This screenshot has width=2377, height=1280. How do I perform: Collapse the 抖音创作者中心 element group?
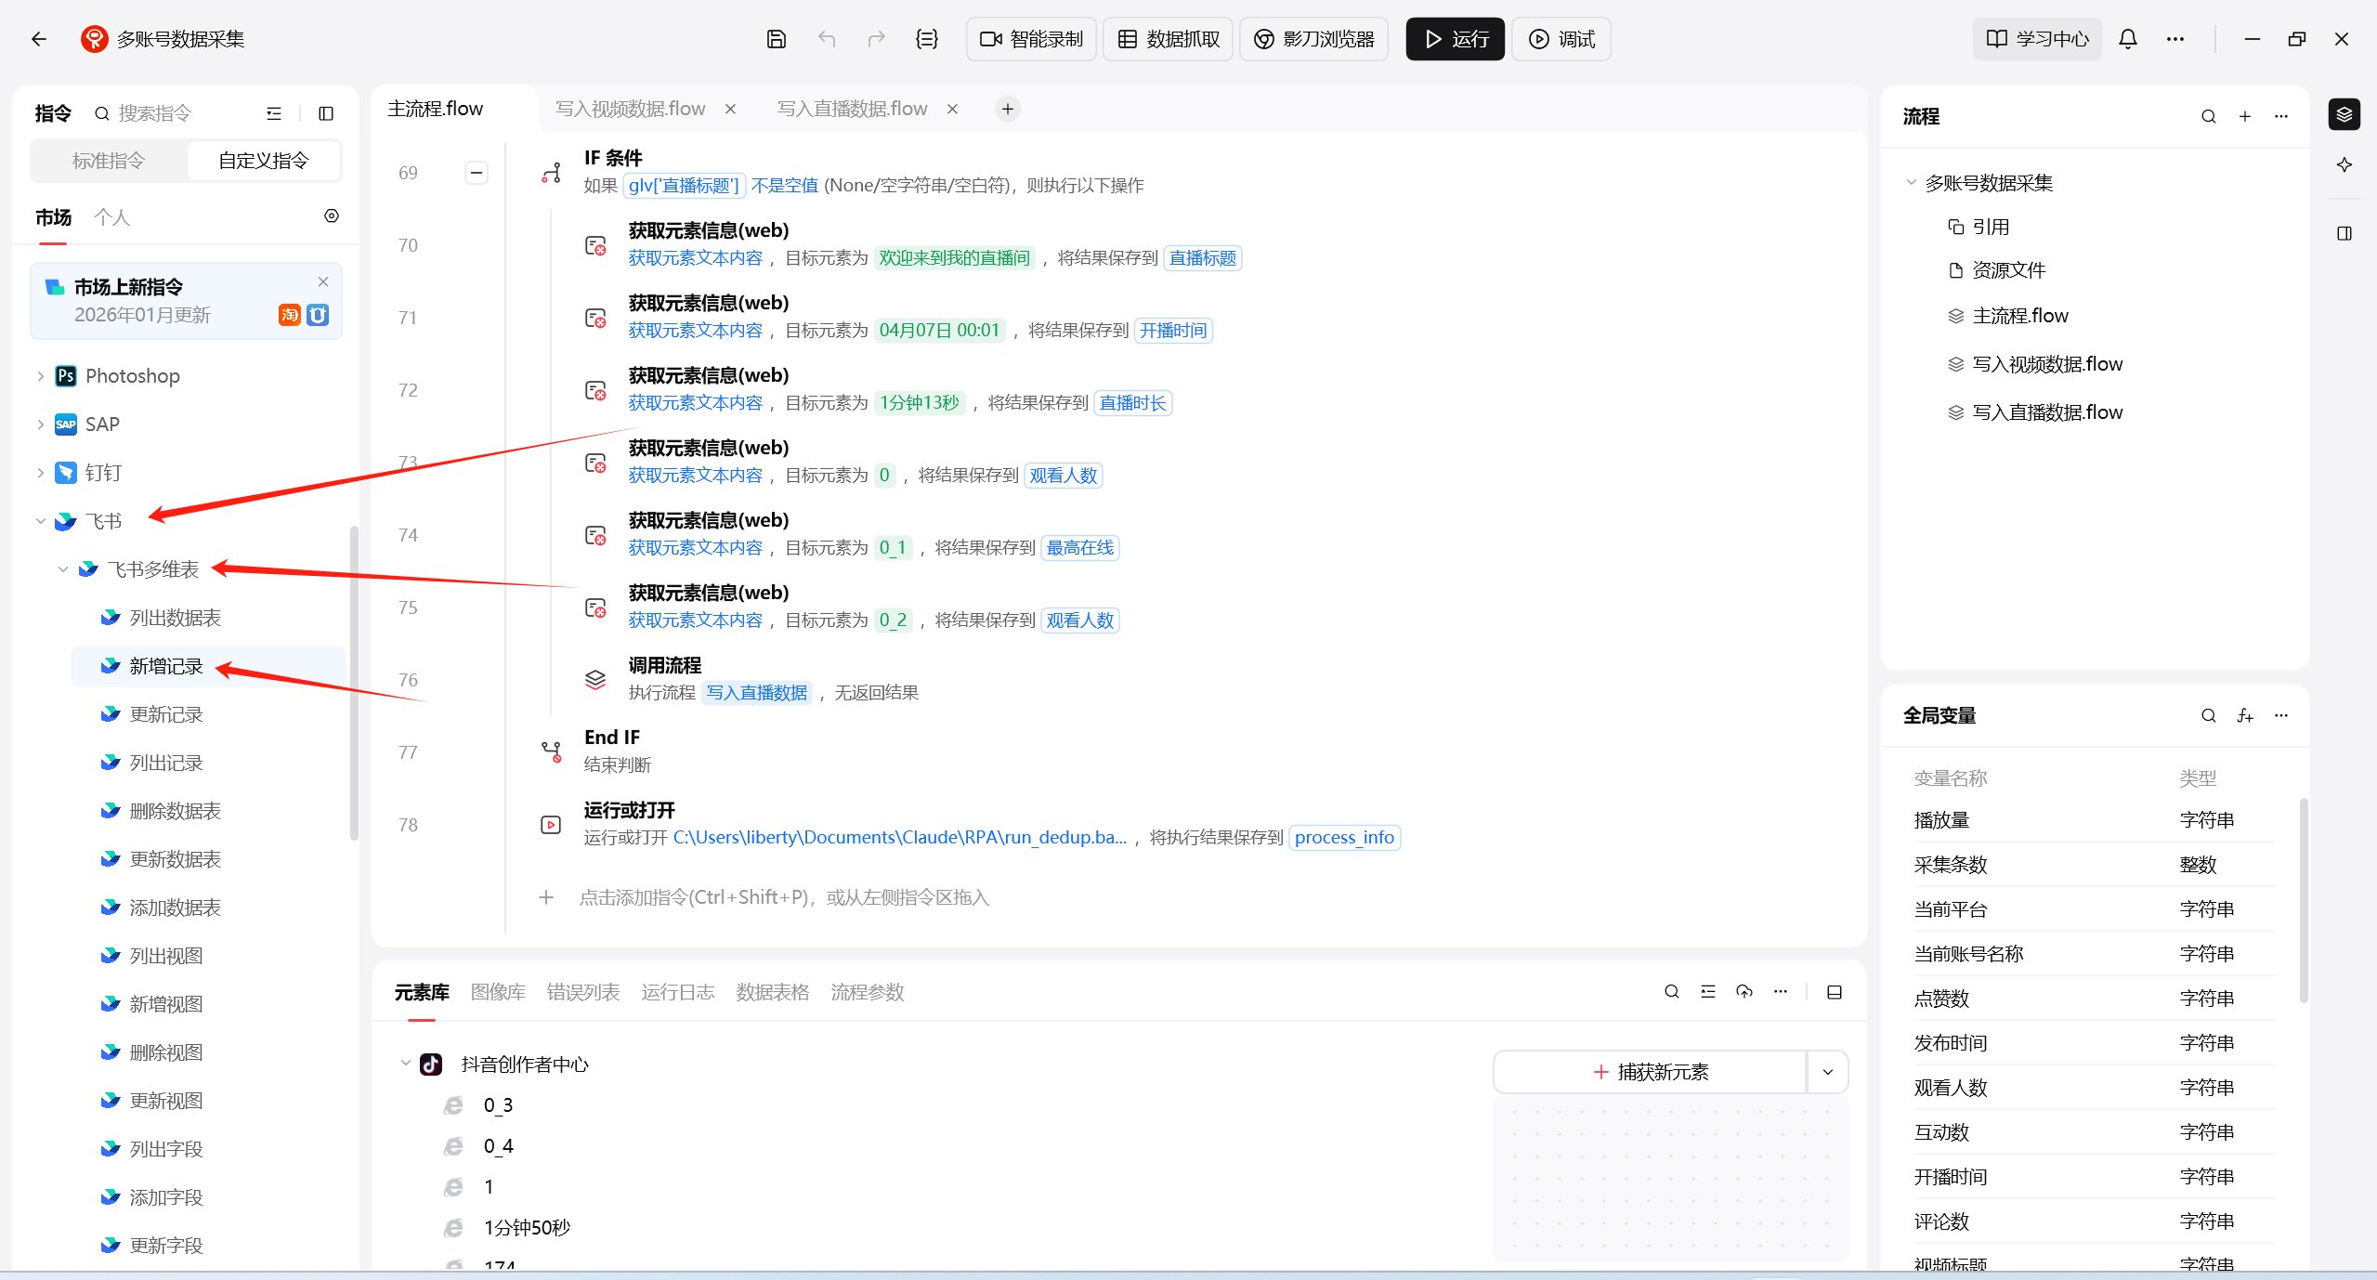(x=404, y=1064)
